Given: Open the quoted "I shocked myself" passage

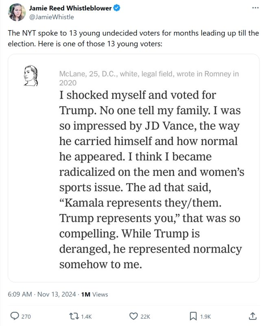Looking at the screenshot, I should 151,180.
